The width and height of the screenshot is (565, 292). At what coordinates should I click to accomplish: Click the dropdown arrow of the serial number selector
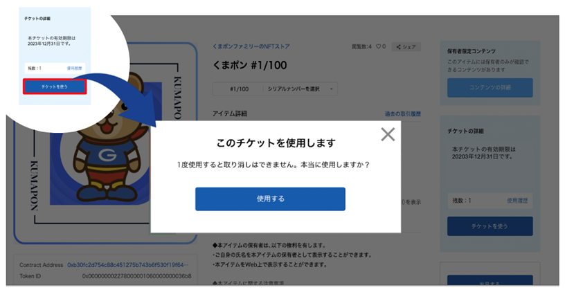(331, 89)
